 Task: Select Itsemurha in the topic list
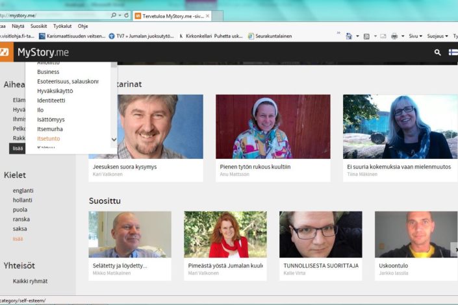click(x=49, y=129)
